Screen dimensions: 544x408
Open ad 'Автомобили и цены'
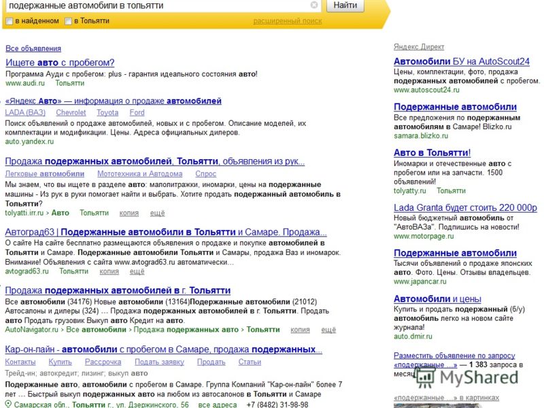point(437,299)
